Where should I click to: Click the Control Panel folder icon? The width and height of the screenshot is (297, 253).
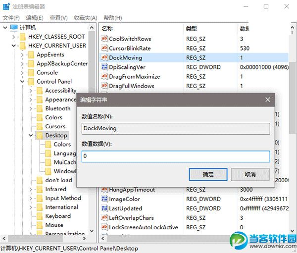coord(31,82)
